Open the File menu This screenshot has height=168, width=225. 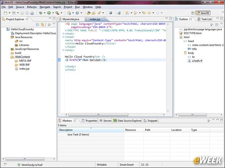(4, 7)
